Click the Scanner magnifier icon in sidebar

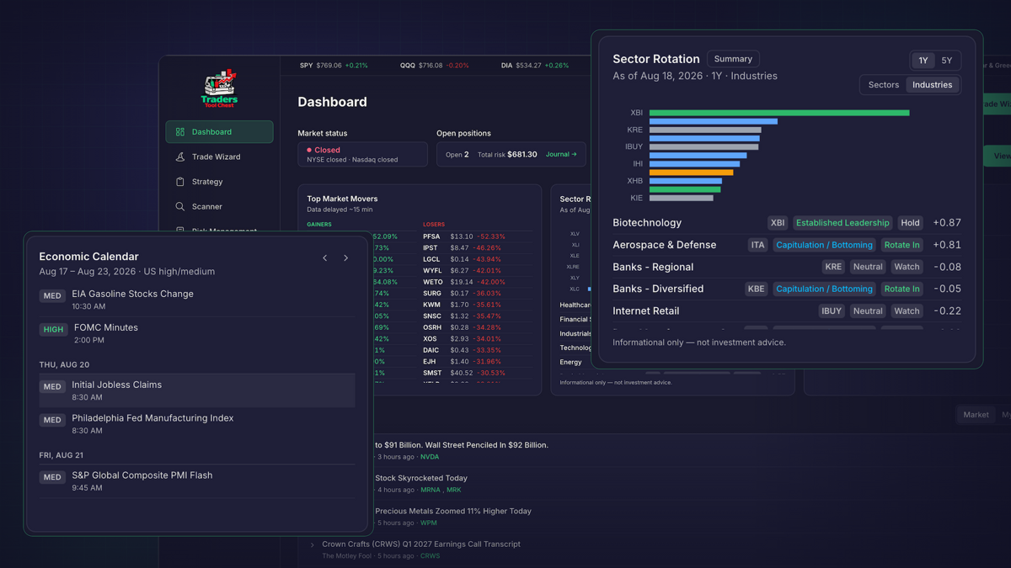click(x=180, y=206)
